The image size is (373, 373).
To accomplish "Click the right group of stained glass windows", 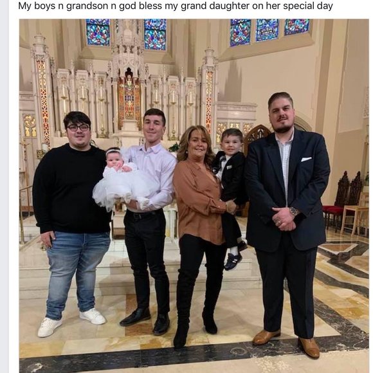I will [x=269, y=31].
